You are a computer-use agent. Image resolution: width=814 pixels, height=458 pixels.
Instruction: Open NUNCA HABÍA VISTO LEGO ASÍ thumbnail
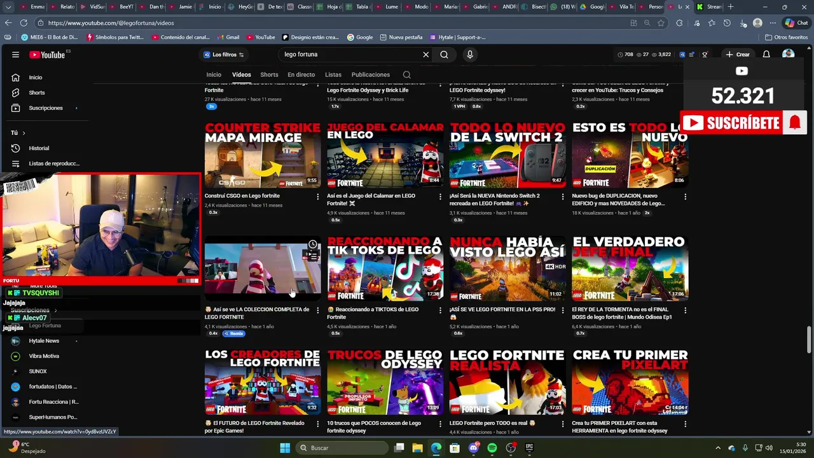(x=507, y=268)
